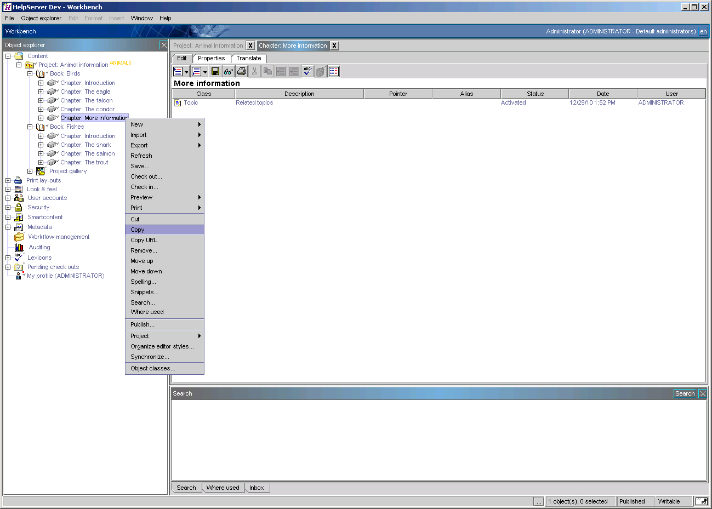712x509 pixels.
Task: Open the dropdown arrow next to first toolbar button
Action: (186, 71)
